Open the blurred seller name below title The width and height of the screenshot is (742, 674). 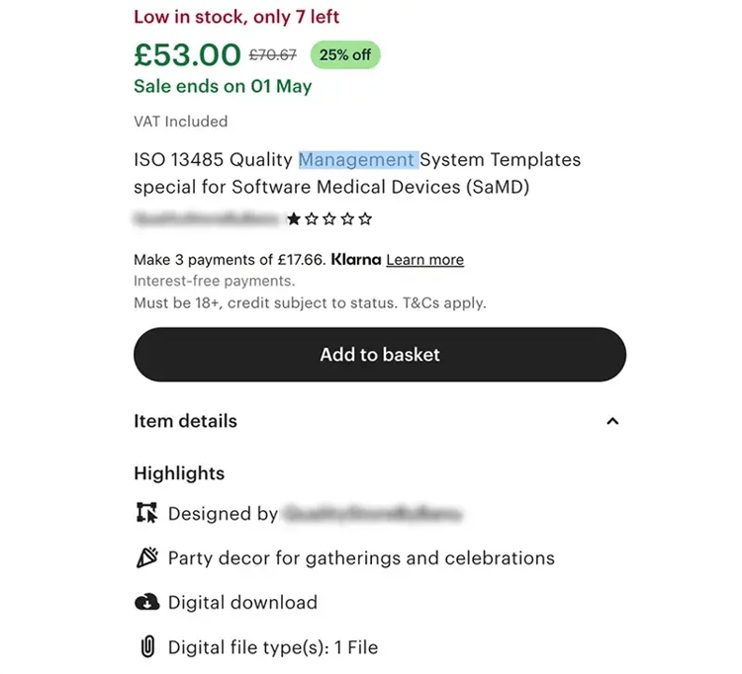pos(206,218)
